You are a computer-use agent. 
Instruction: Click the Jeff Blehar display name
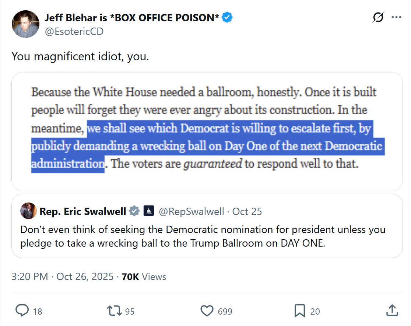click(x=132, y=17)
